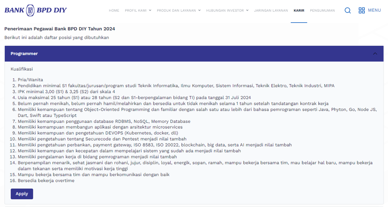Click the IPK minimal 3,00 requirement line
Screen dimensions: 388x207
pos(66,91)
